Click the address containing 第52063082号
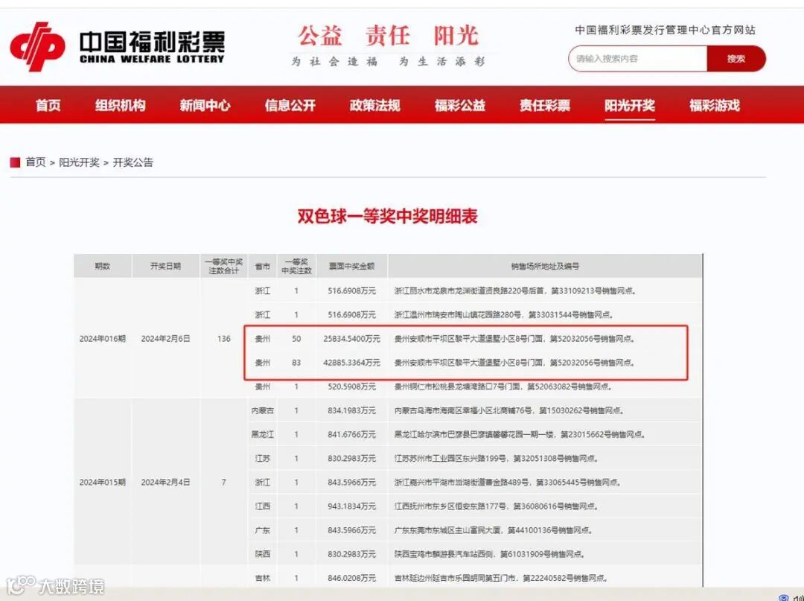 (x=503, y=387)
